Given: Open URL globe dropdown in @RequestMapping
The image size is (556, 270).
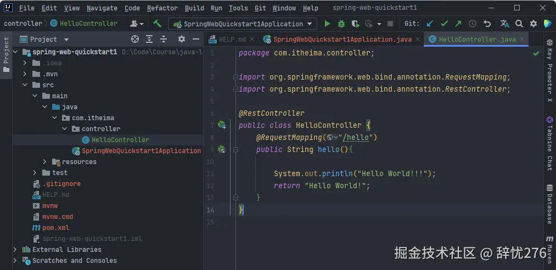Looking at the screenshot, I should pyautogui.click(x=332, y=137).
